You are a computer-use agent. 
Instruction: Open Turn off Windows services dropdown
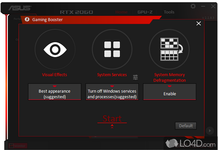[x=112, y=92]
